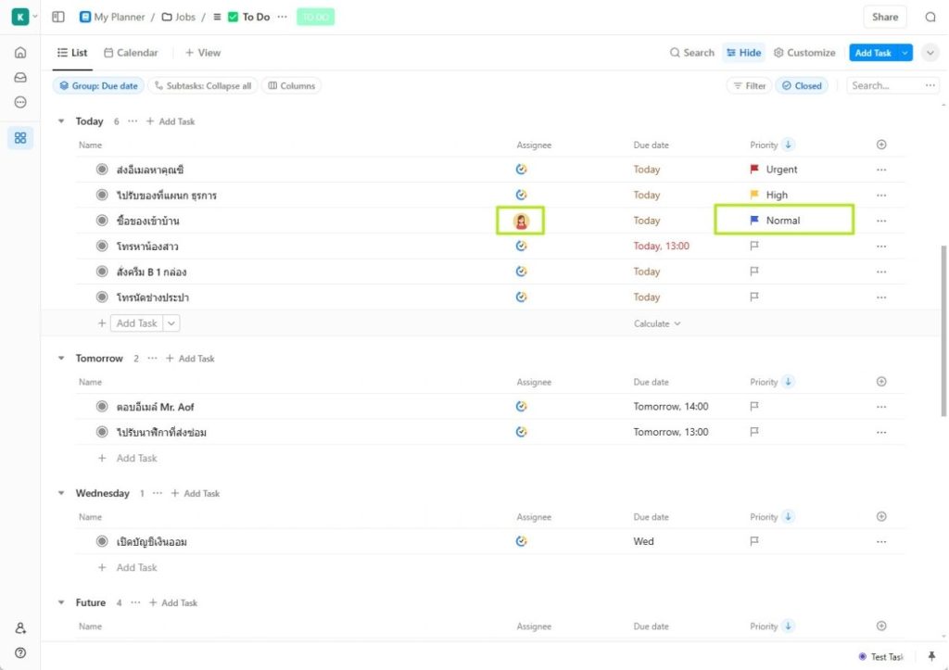Click Search in the view toolbar

point(691,53)
